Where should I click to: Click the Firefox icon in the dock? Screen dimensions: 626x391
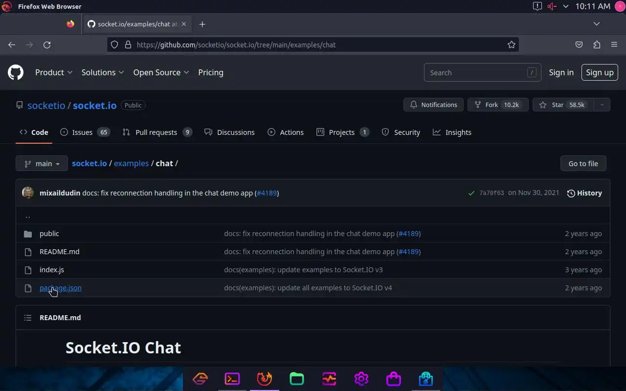(x=265, y=379)
